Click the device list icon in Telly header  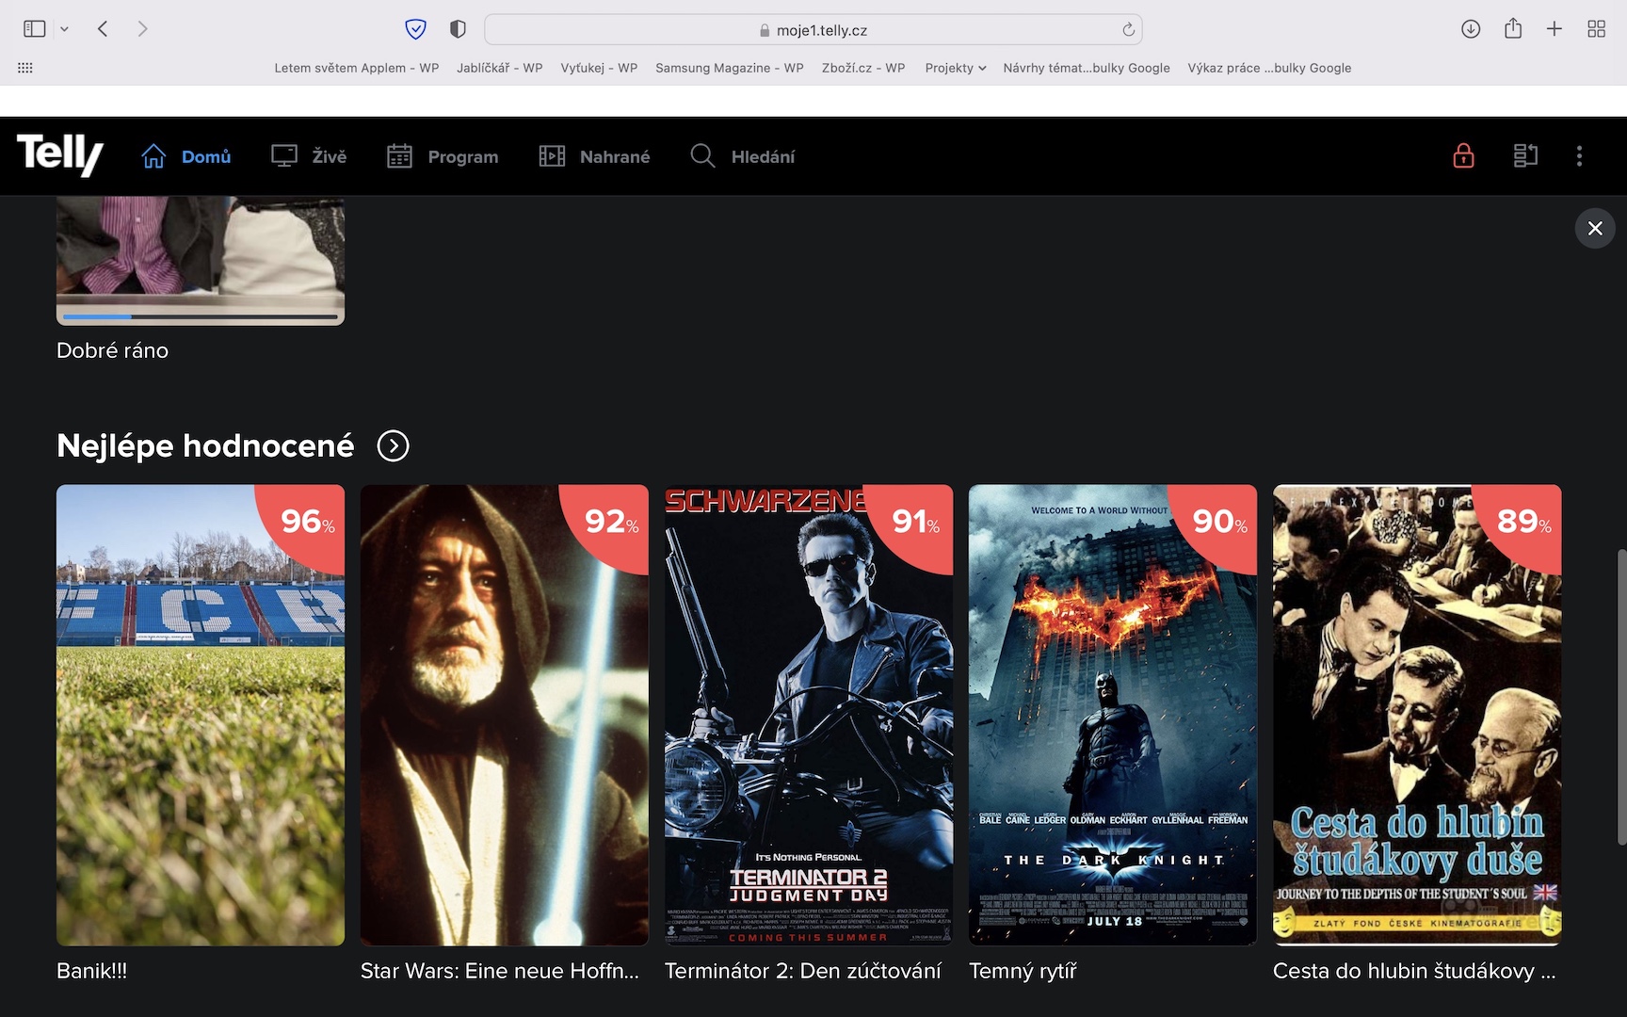coord(1525,156)
